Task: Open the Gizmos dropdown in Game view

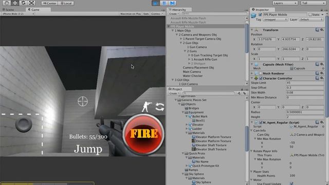Action: point(157,14)
